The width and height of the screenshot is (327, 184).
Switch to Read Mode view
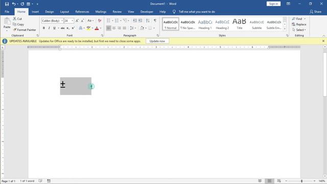pos(260,181)
